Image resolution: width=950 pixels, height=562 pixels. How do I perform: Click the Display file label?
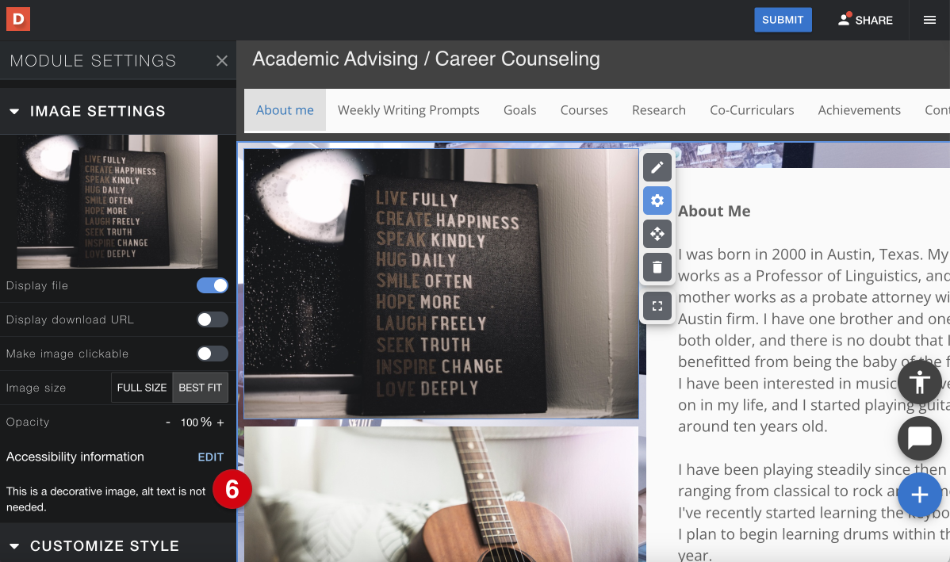point(37,286)
